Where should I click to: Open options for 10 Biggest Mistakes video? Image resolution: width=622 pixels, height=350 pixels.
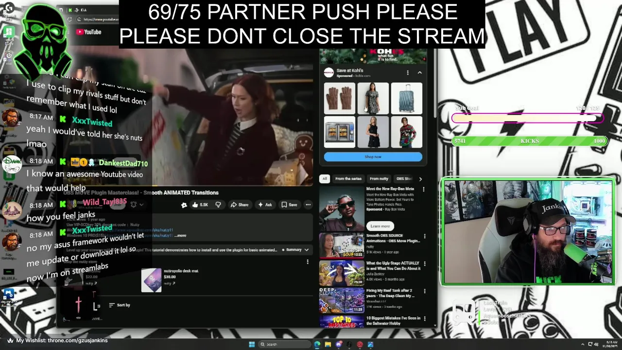[x=425, y=318]
